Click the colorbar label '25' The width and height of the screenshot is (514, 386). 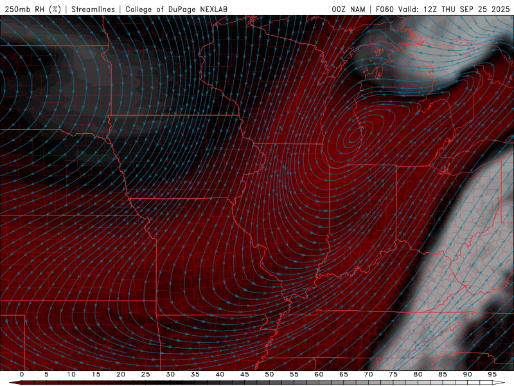click(146, 374)
